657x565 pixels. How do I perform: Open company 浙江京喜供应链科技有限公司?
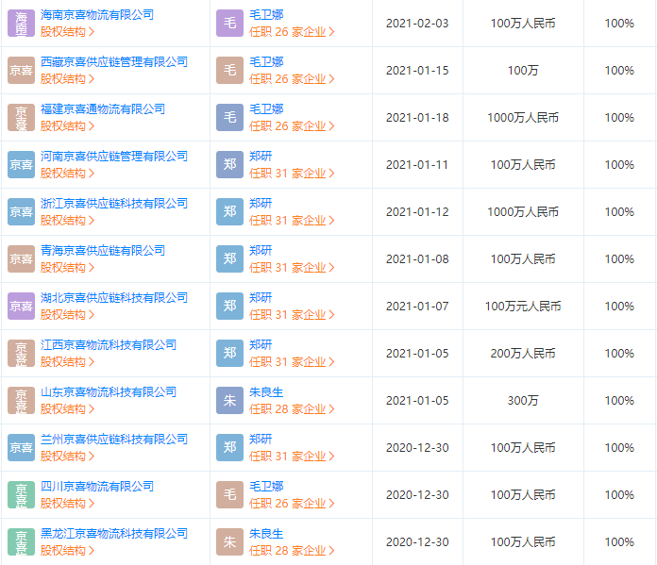tap(114, 204)
